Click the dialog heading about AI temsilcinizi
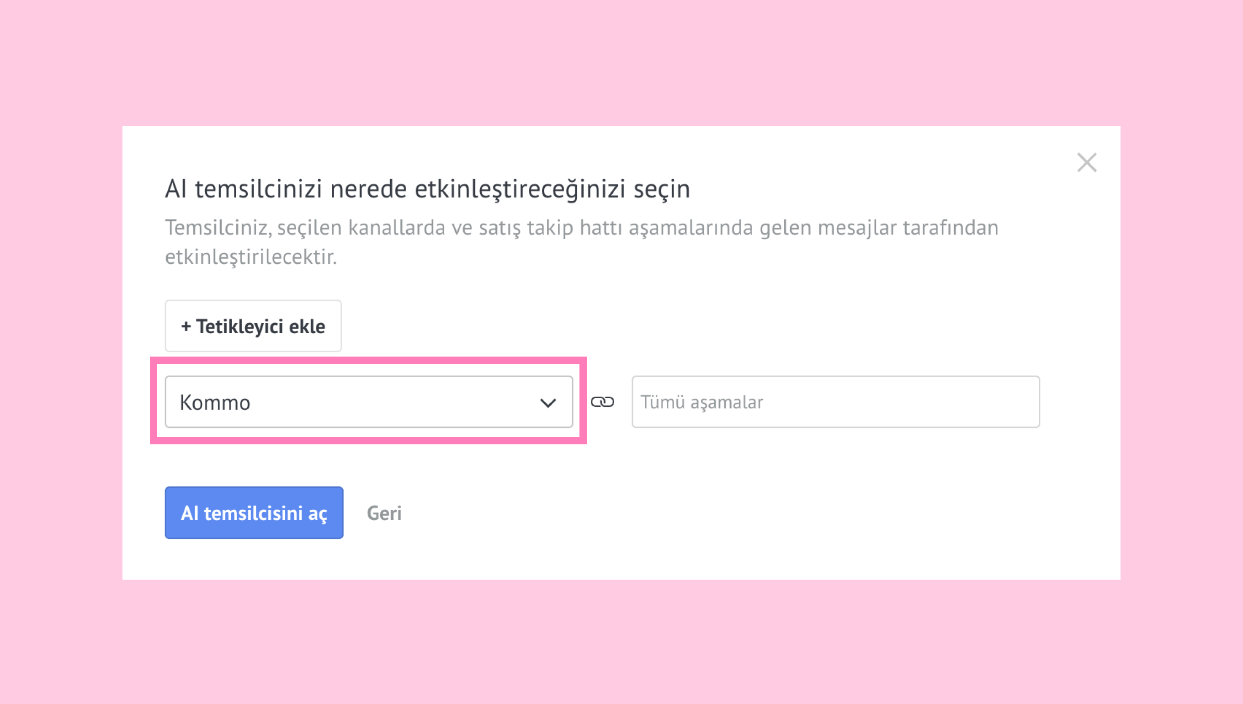The height and width of the screenshot is (704, 1243). [x=427, y=188]
